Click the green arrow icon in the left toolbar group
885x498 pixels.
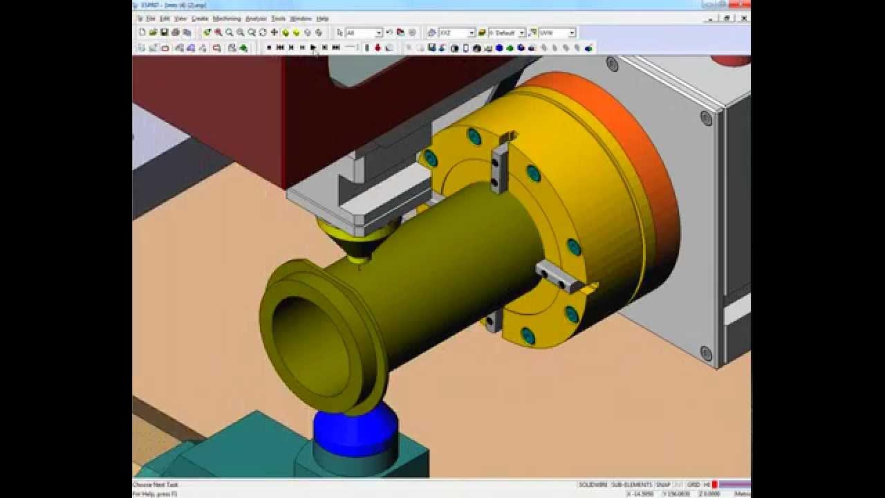coord(243,48)
